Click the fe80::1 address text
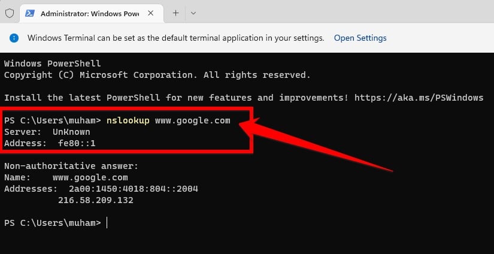The width and height of the screenshot is (494, 254). pyautogui.click(x=77, y=144)
